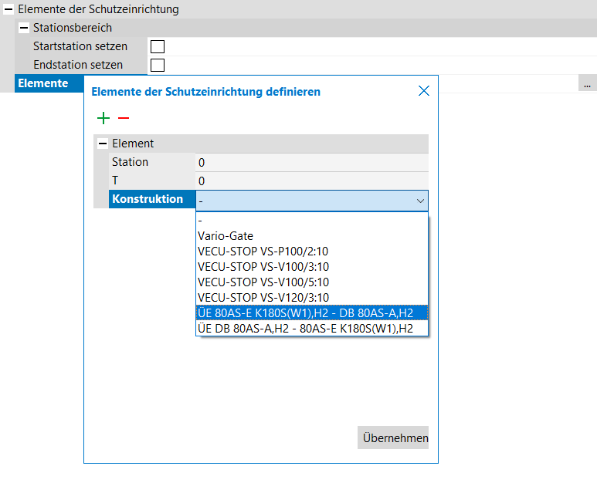597x483 pixels.
Task: Click the red minus remove element icon
Action: pos(124,118)
